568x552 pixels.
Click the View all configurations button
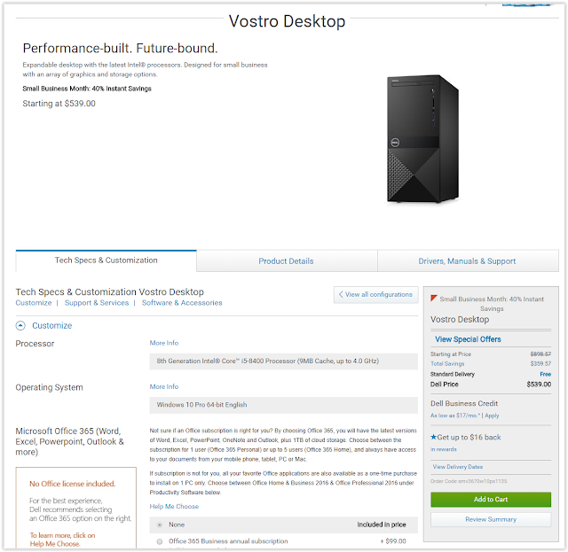coord(375,295)
